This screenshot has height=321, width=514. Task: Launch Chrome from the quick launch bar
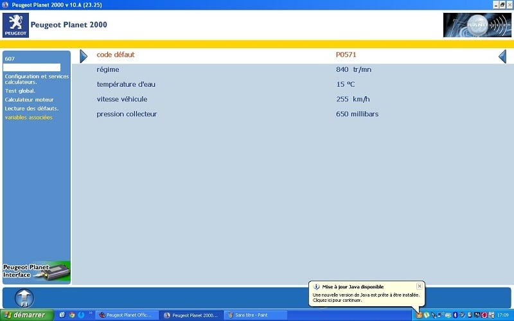(x=72, y=315)
